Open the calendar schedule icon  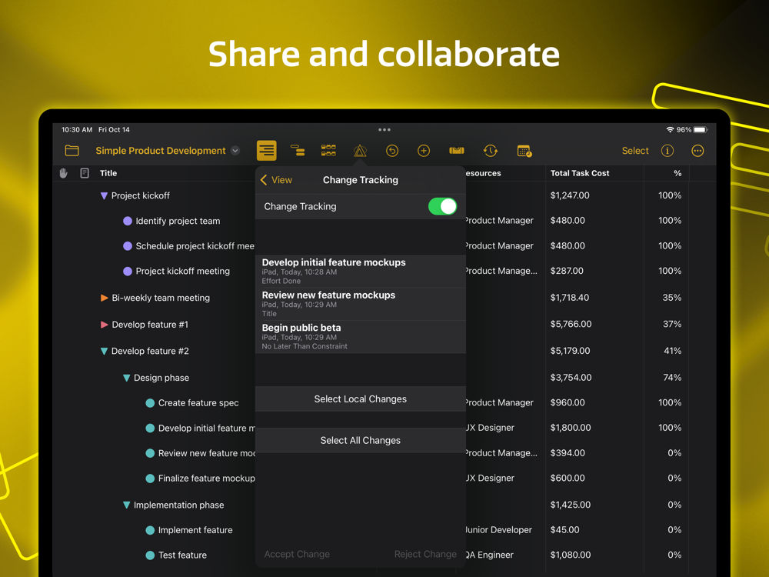tap(524, 151)
